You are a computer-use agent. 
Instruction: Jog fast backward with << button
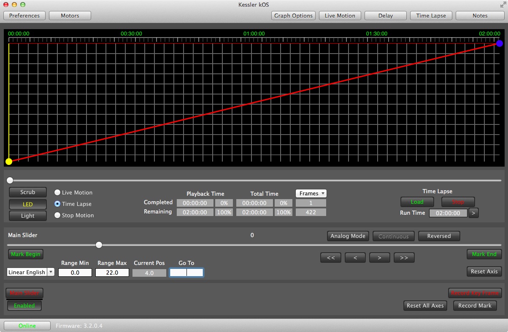point(331,258)
